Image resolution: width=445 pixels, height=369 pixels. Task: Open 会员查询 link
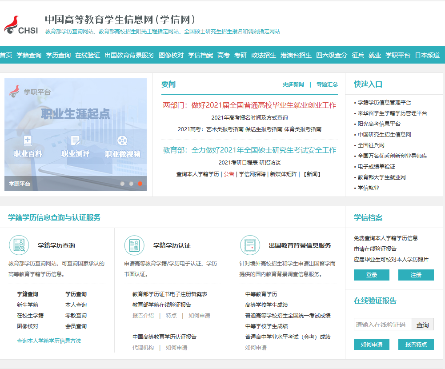(x=76, y=326)
